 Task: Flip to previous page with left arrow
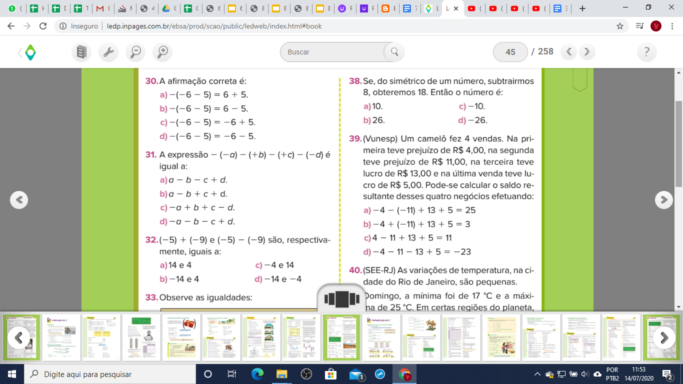(19, 200)
